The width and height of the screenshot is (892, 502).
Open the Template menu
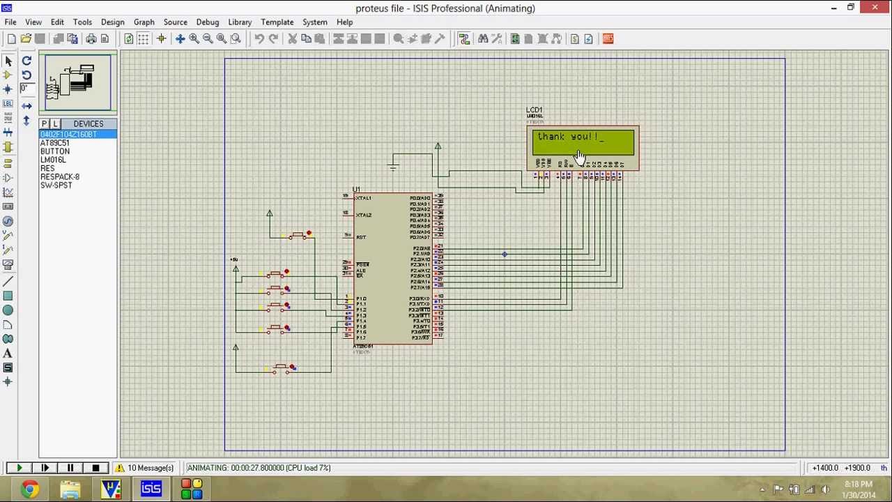[277, 22]
